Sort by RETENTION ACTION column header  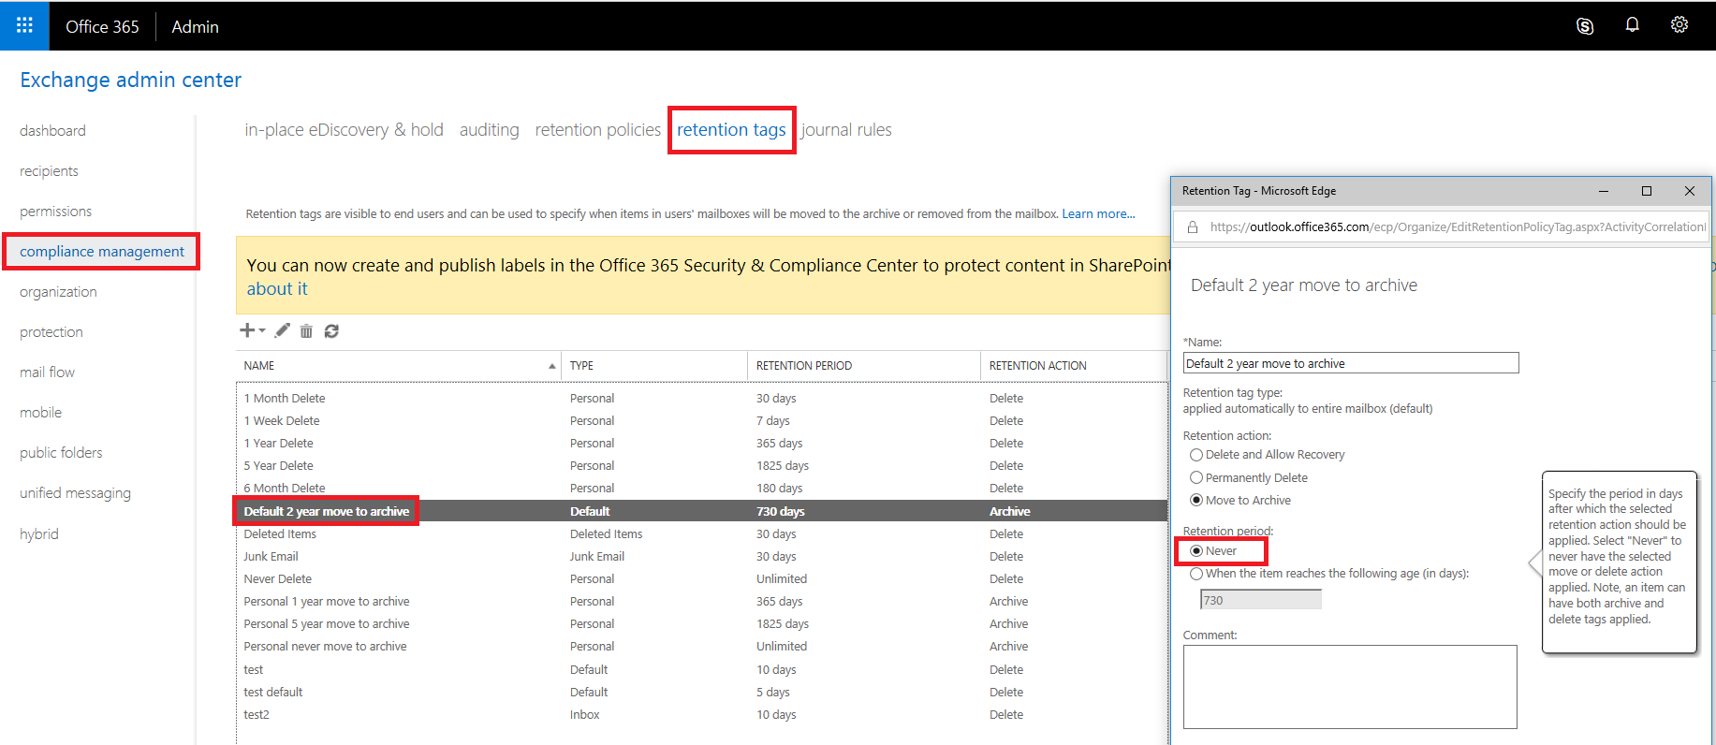[x=1074, y=366]
